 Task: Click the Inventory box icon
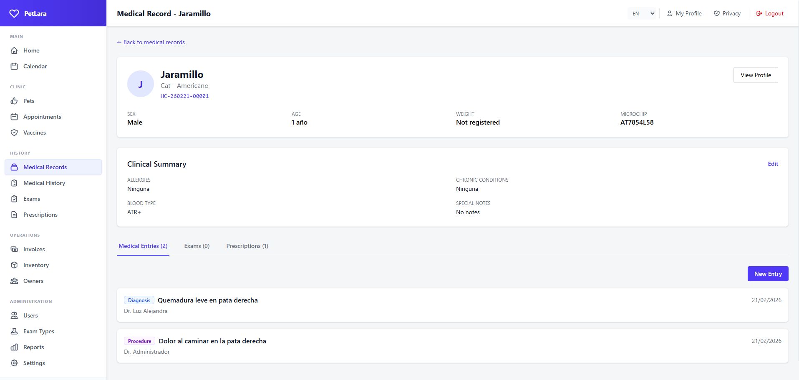[x=14, y=265]
